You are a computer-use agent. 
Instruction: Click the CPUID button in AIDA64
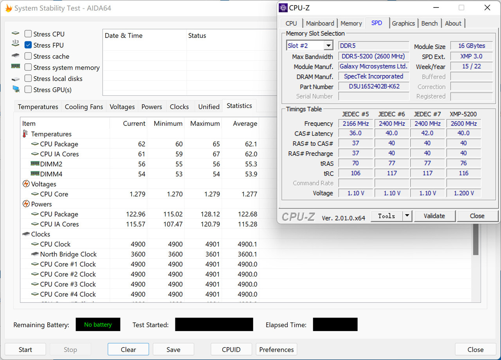click(x=231, y=349)
